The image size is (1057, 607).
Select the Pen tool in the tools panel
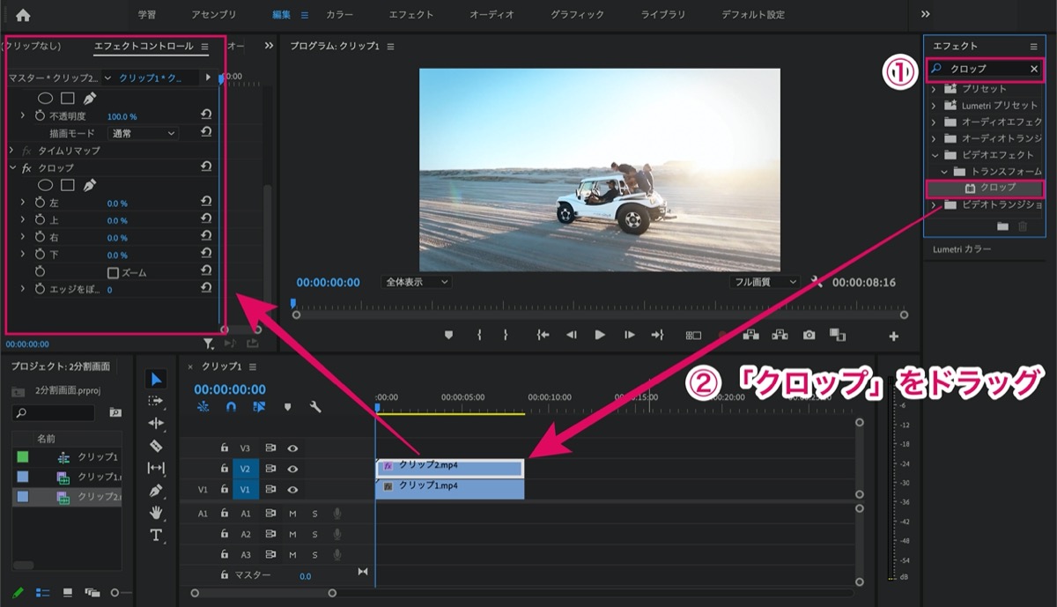tap(156, 490)
